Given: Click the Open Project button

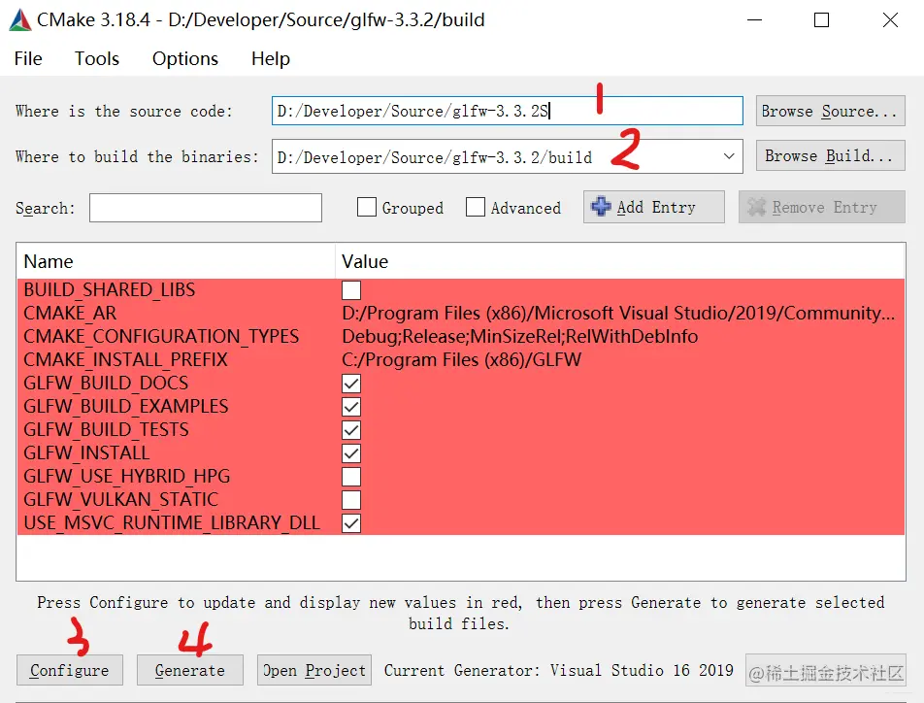Looking at the screenshot, I should [314, 670].
